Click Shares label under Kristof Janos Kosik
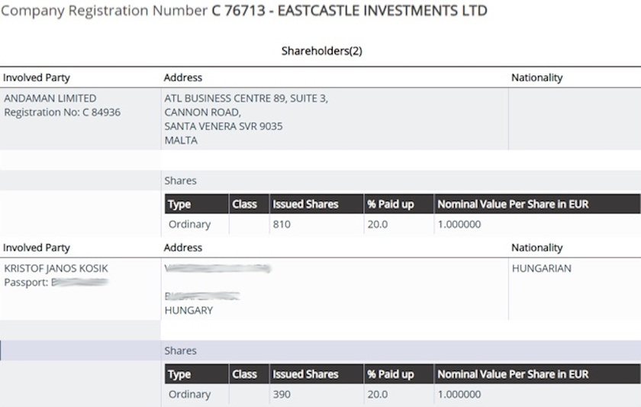Screen dimensions: 641x407 [180, 351]
